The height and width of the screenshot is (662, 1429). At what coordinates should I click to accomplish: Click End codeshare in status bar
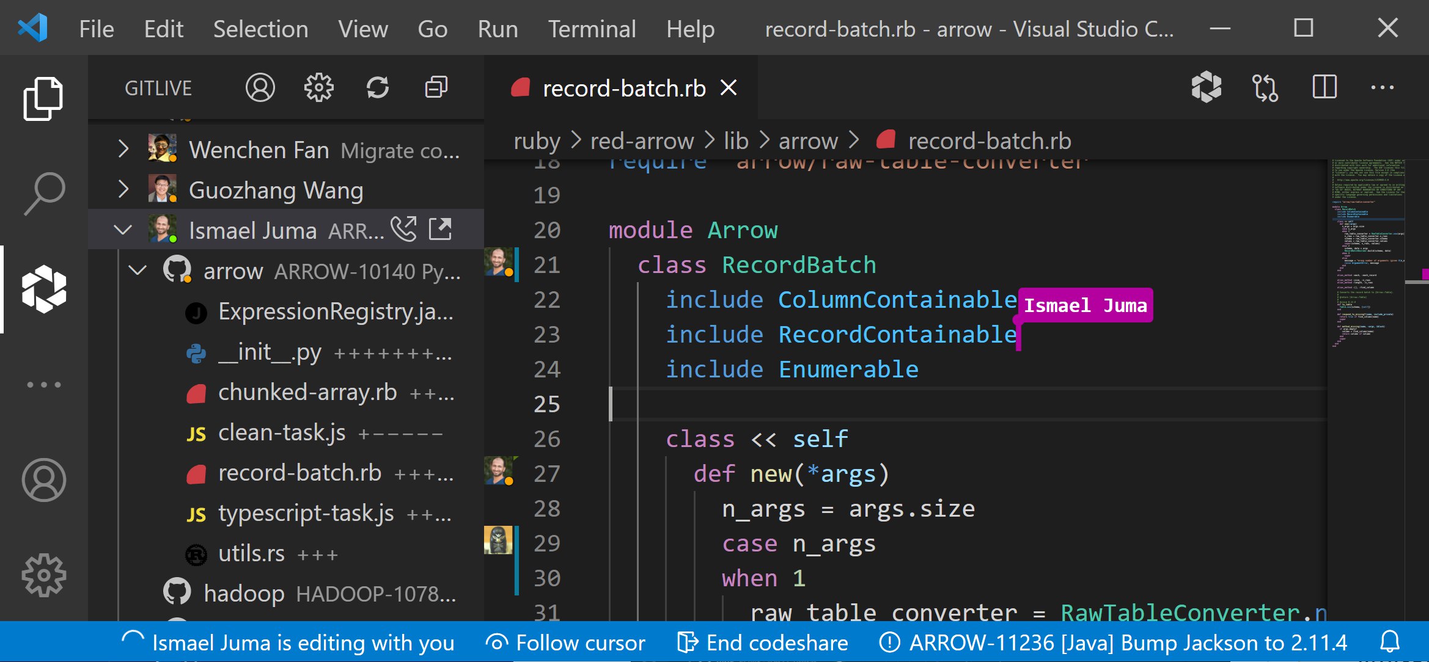[x=763, y=642]
